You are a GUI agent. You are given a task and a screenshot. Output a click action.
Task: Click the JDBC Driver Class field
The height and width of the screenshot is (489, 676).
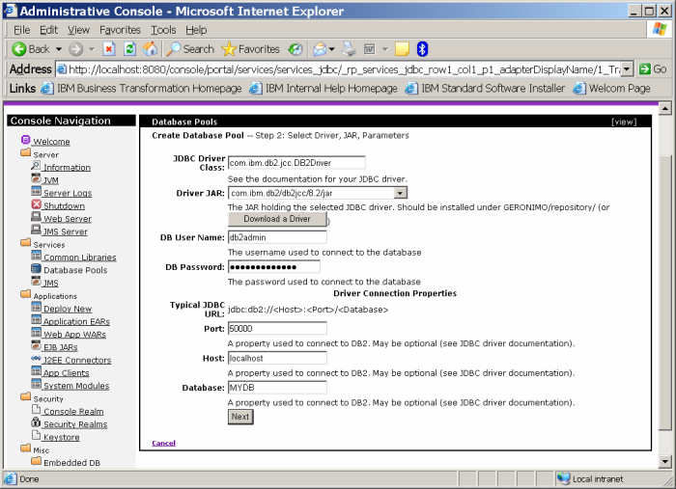click(296, 163)
